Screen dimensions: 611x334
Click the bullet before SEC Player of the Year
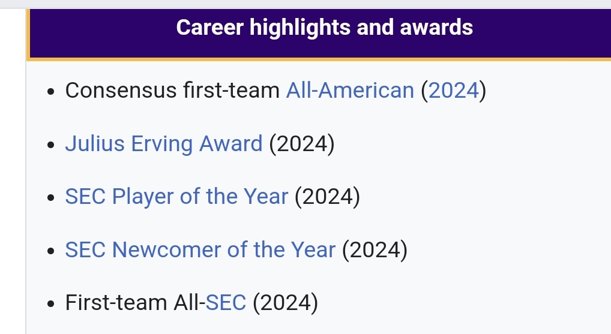point(50,198)
